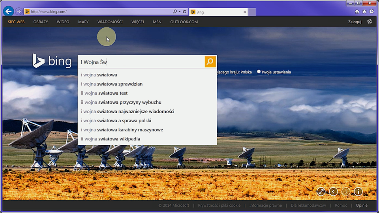Screen dimensions: 379x213
Task: Select suggestion 'i wojna swiatowa sprawdzian'
Action: pyautogui.click(x=147, y=84)
